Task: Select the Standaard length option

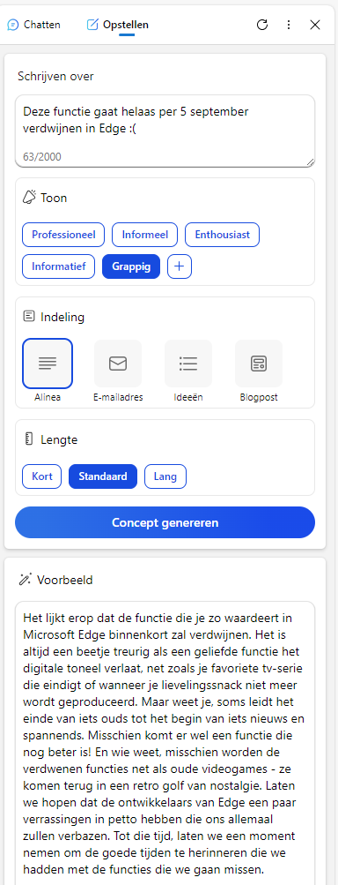Action: point(103,476)
